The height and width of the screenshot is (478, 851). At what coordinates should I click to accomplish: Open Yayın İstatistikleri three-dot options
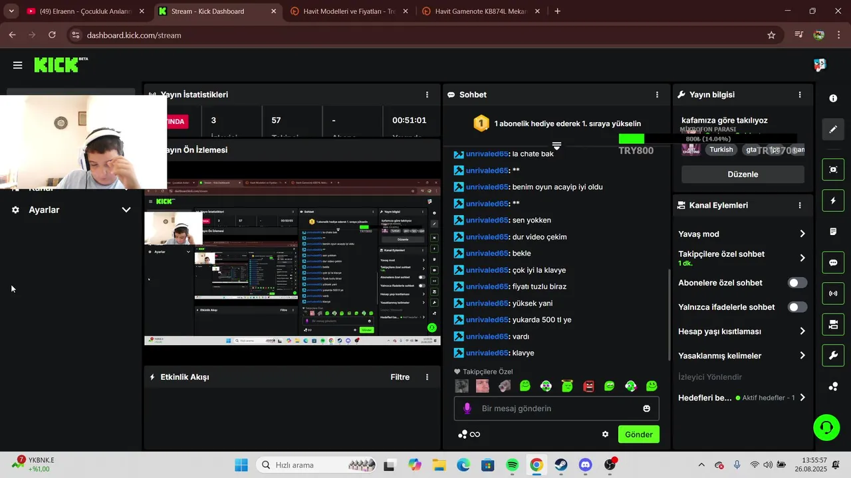tap(427, 95)
